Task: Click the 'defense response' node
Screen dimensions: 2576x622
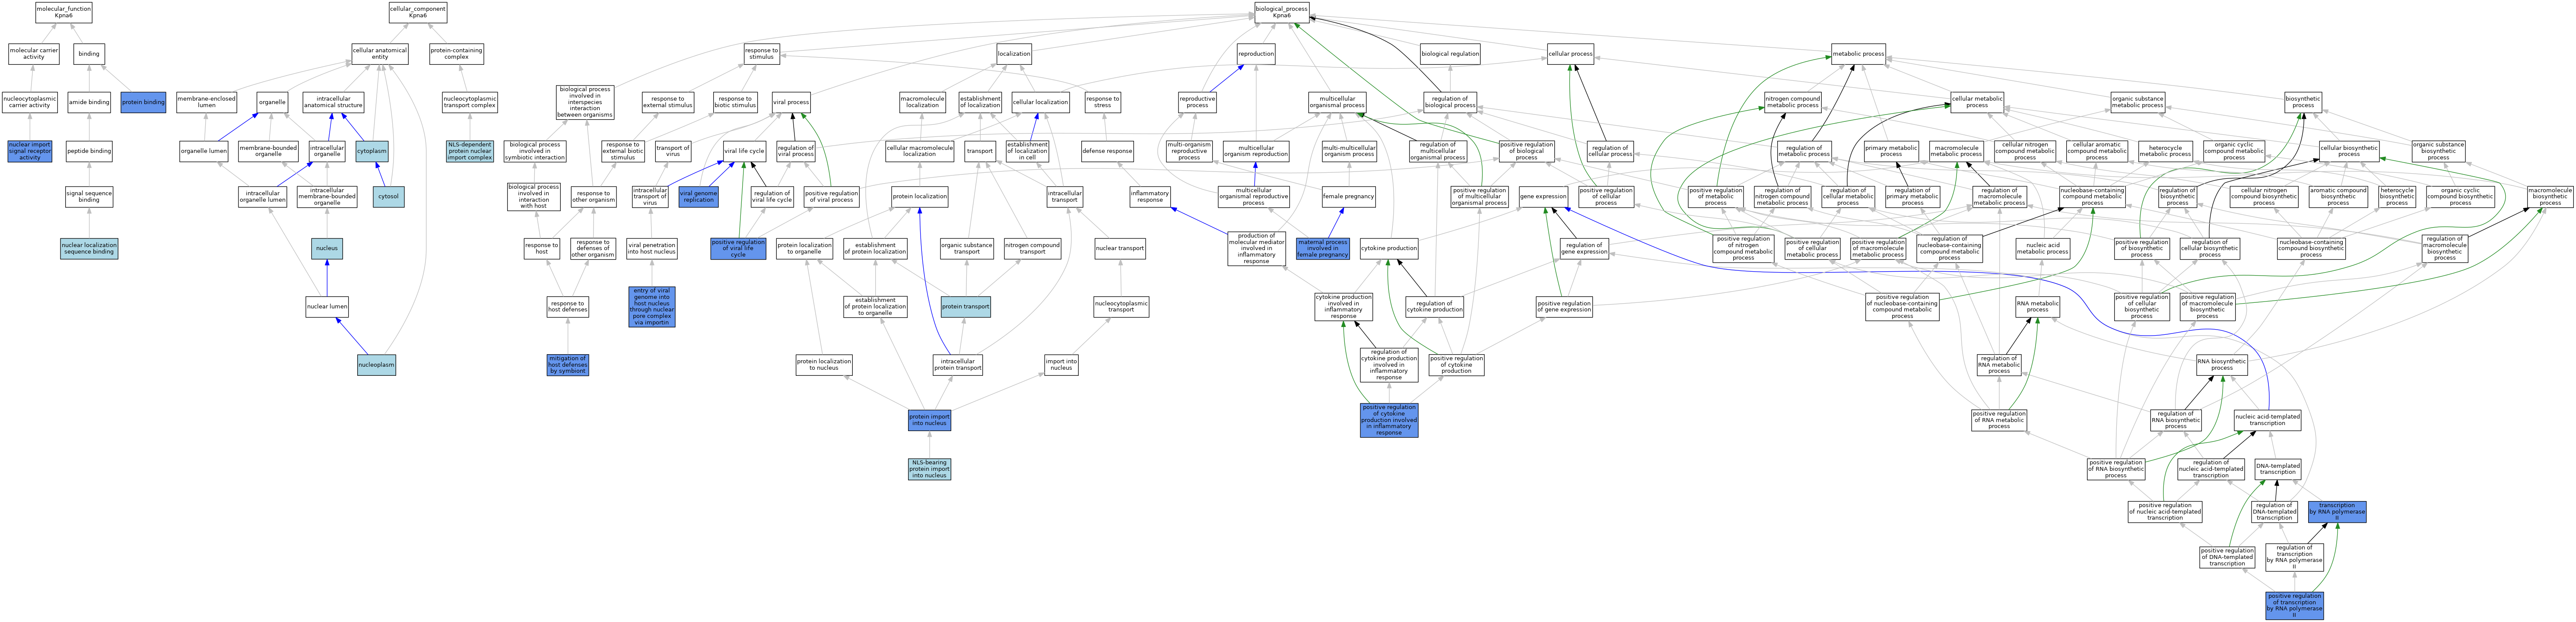Action: point(1107,151)
